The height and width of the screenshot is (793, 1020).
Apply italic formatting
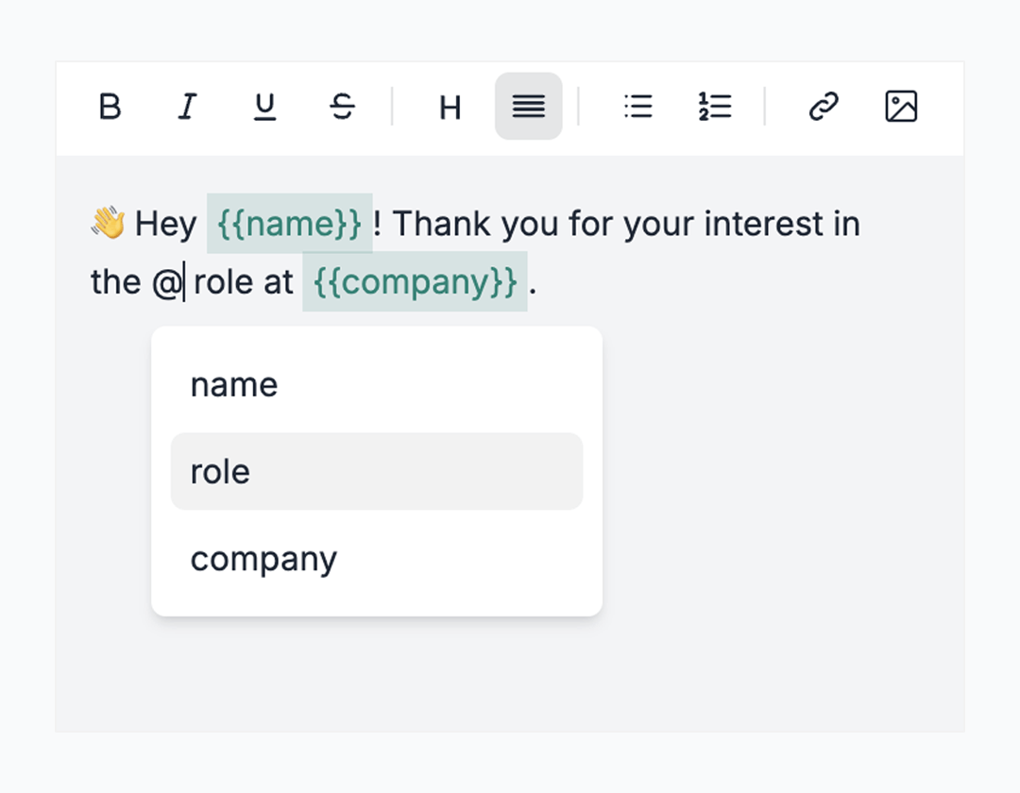pyautogui.click(x=188, y=107)
